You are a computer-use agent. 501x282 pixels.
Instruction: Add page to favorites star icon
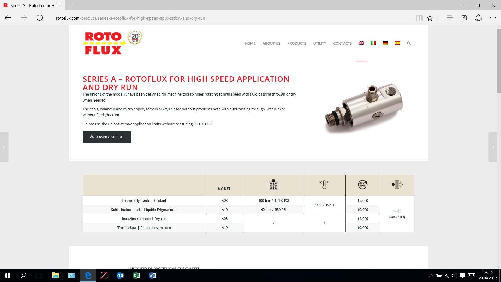(x=430, y=18)
